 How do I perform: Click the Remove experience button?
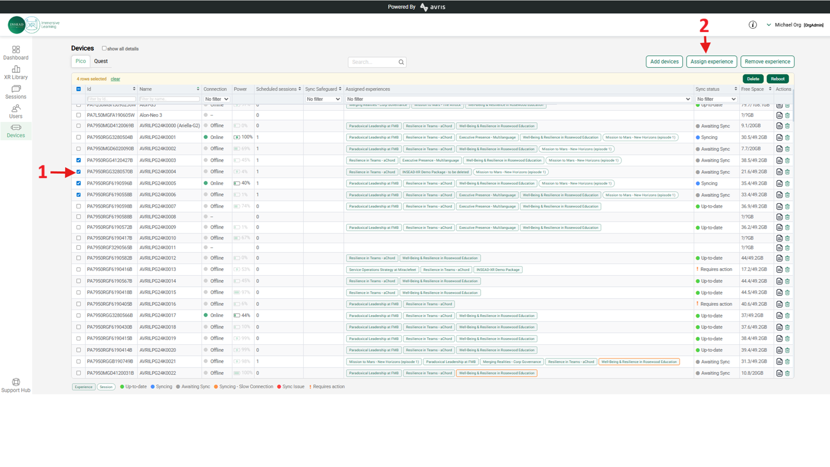(767, 62)
